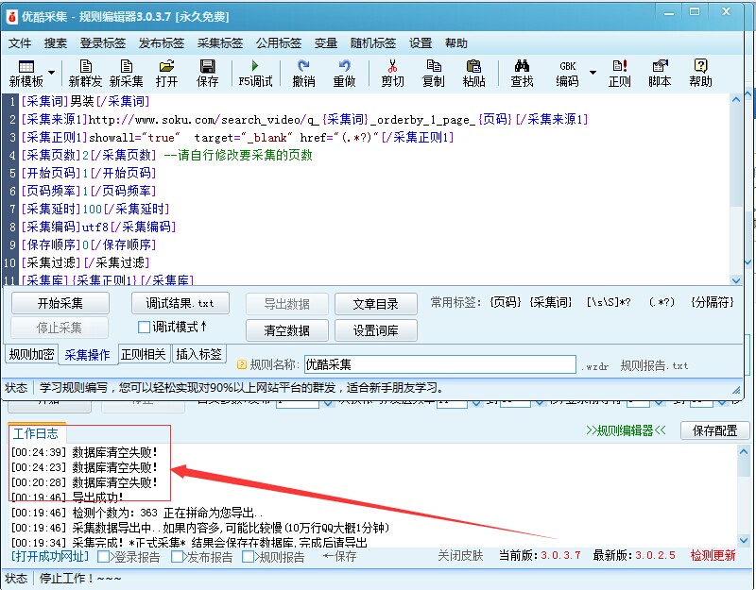Tick the 登录报告 checkbox
756x590 pixels.
[104, 557]
